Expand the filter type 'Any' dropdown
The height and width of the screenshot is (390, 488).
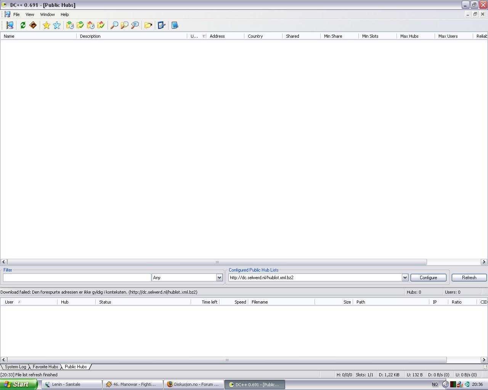pyautogui.click(x=219, y=278)
